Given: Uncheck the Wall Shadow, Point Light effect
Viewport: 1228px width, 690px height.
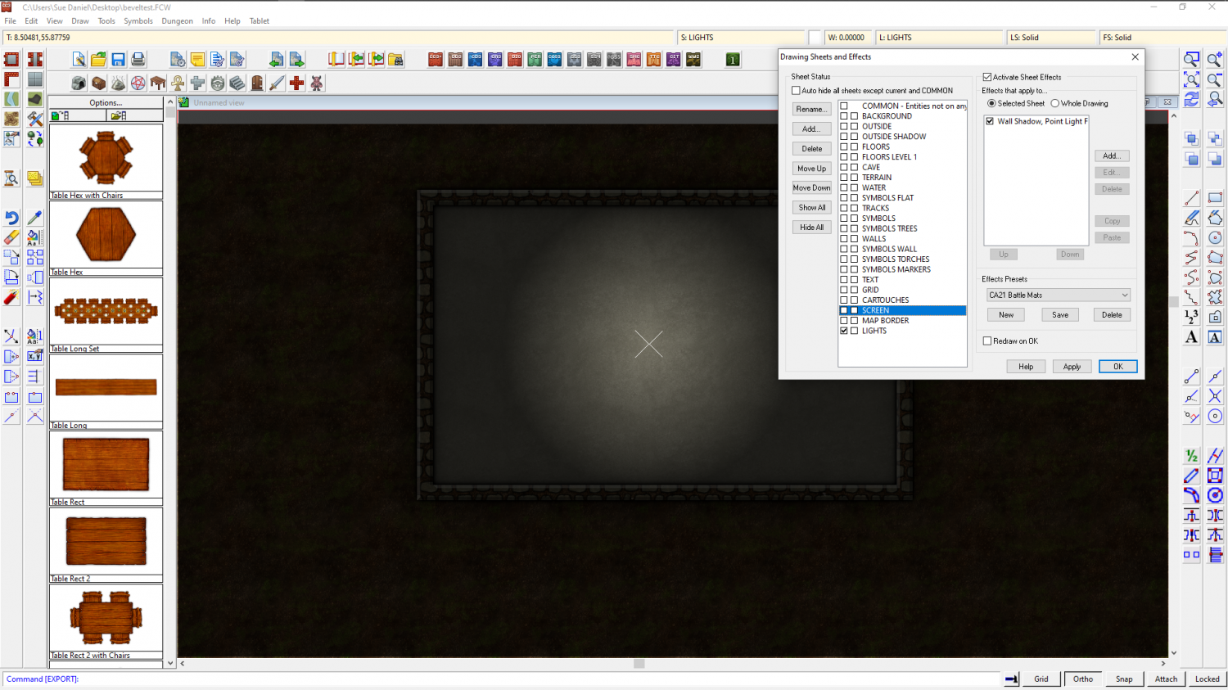Looking at the screenshot, I should [x=990, y=121].
